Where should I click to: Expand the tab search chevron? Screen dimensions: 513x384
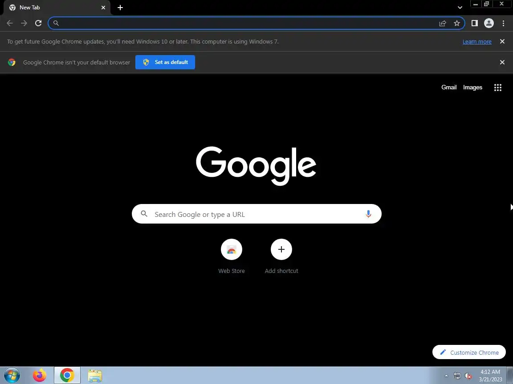pos(460,8)
